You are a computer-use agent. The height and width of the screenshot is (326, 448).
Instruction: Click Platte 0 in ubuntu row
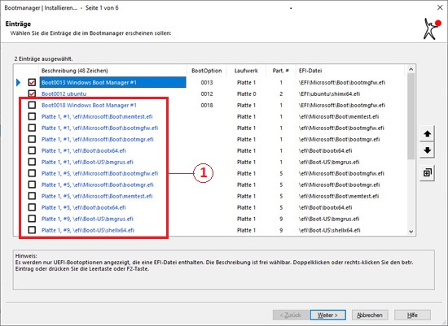point(246,93)
